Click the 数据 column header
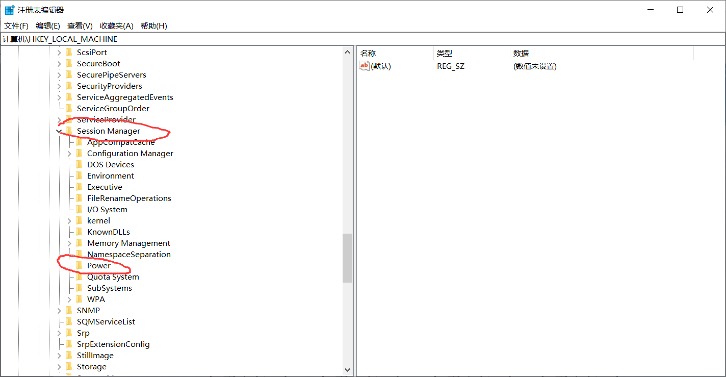This screenshot has width=726, height=377. pyautogui.click(x=602, y=53)
